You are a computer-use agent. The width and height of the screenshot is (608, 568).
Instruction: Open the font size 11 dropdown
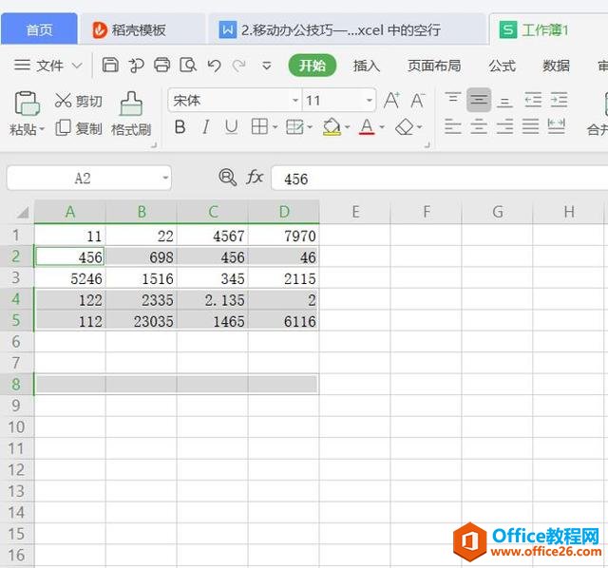[x=370, y=101]
